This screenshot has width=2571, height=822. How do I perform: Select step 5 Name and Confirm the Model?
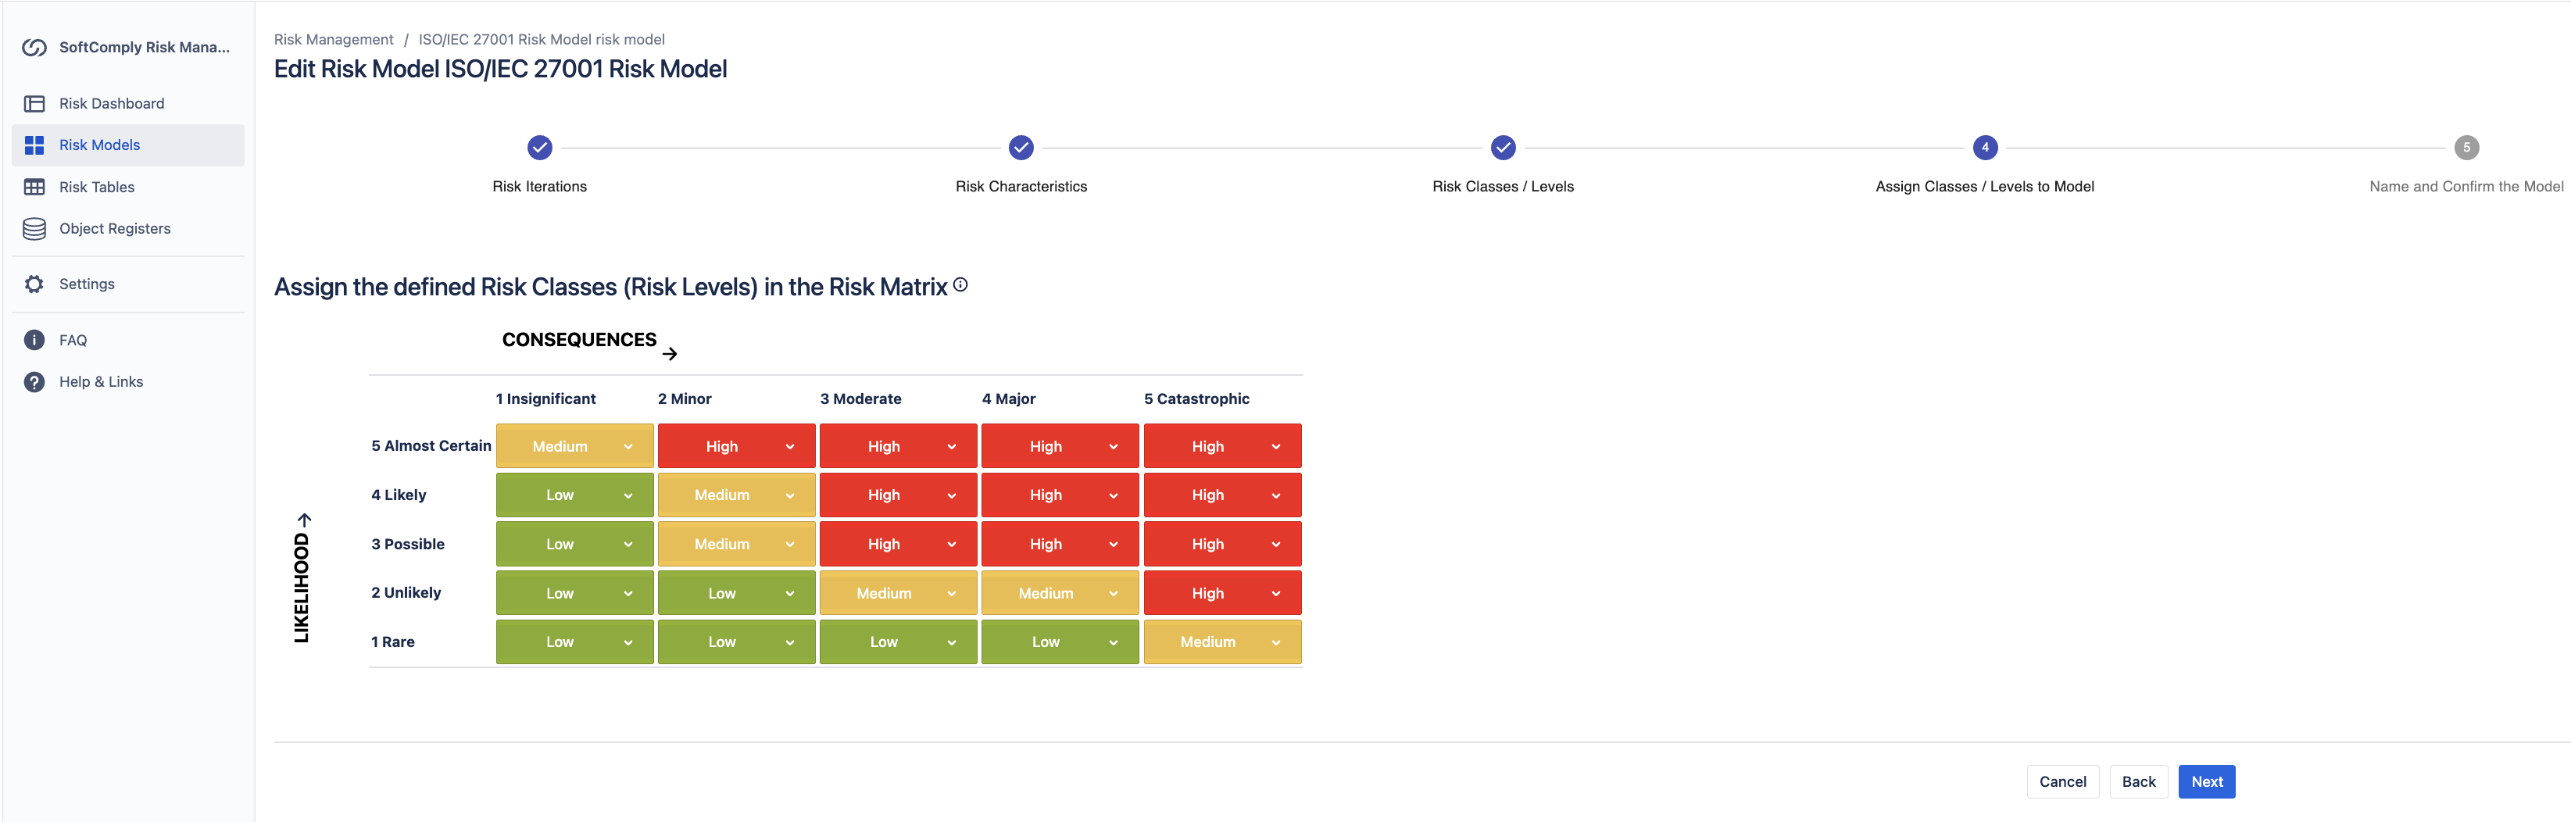pyautogui.click(x=2466, y=148)
